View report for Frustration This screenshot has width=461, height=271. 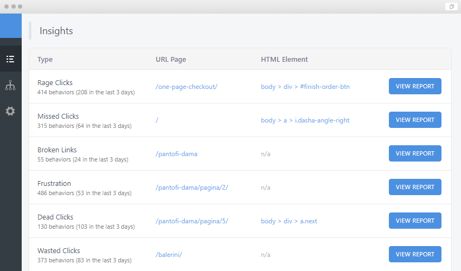tap(415, 187)
